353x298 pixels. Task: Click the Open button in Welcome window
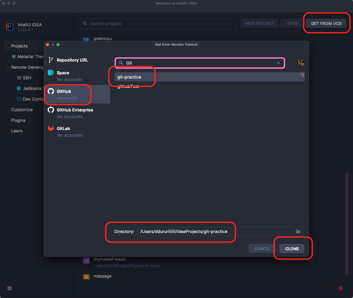[x=292, y=23]
